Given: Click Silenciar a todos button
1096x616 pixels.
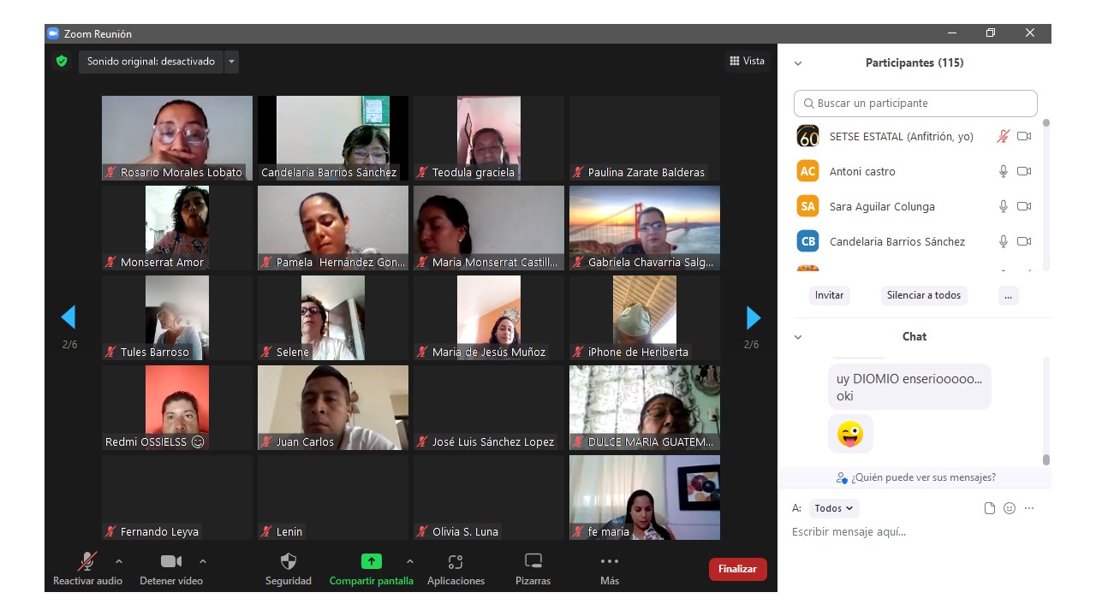Looking at the screenshot, I should tap(923, 295).
